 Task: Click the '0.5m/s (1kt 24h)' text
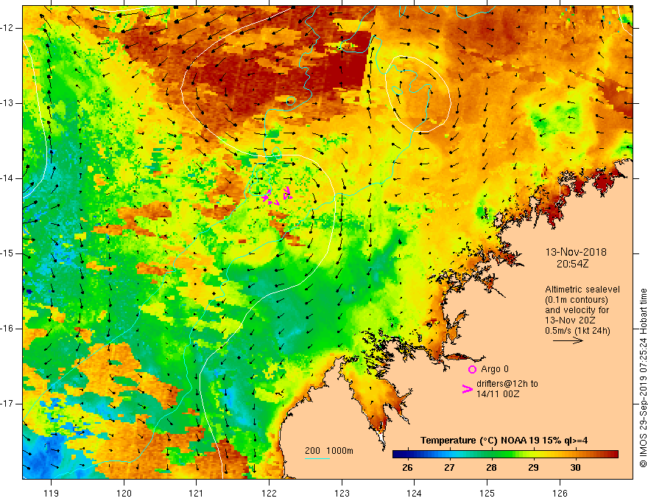pos(577,331)
